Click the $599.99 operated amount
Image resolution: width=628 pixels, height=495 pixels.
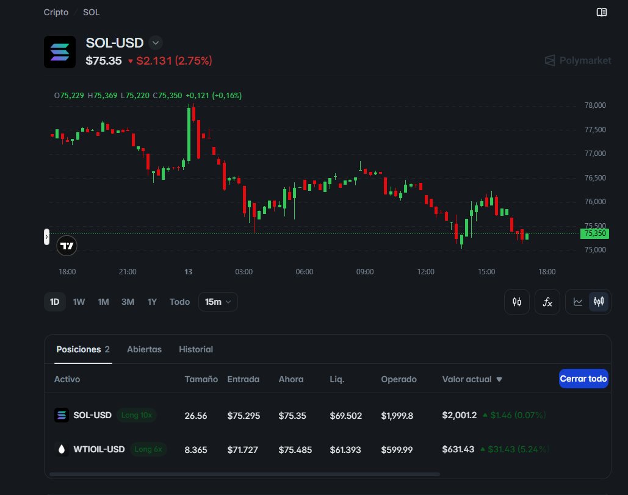(397, 450)
